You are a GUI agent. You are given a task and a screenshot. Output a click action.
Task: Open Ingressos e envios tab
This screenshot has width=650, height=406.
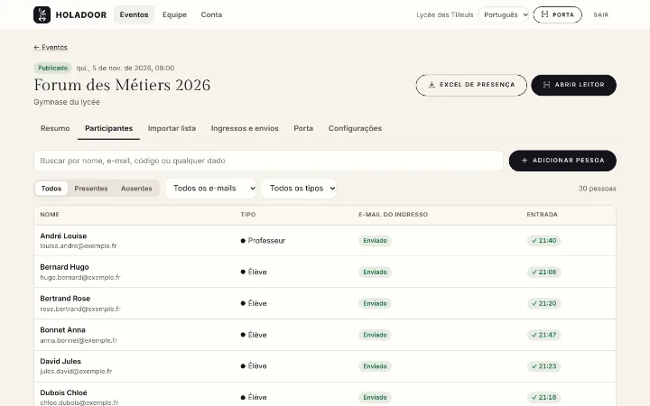coord(245,128)
